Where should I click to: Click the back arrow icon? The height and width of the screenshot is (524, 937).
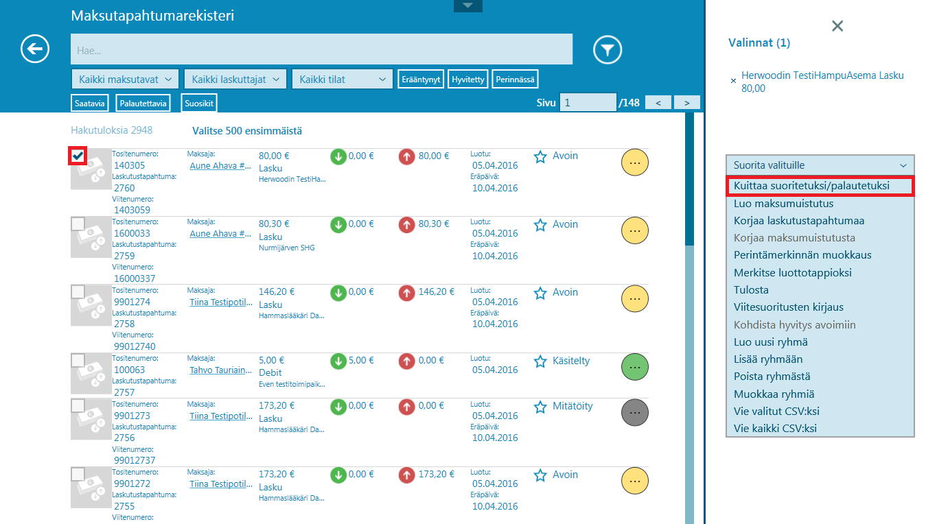[x=35, y=49]
